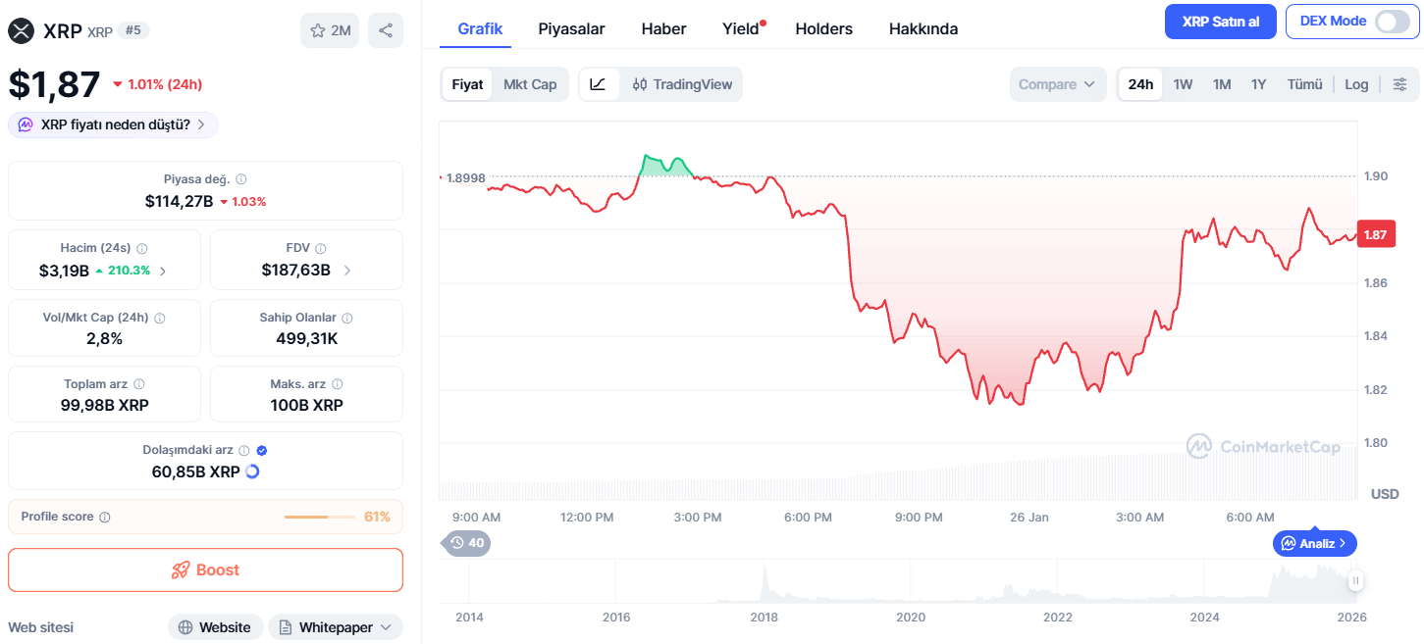Toggle the DEX Mode switch
This screenshot has height=644, width=1424.
[x=1392, y=22]
